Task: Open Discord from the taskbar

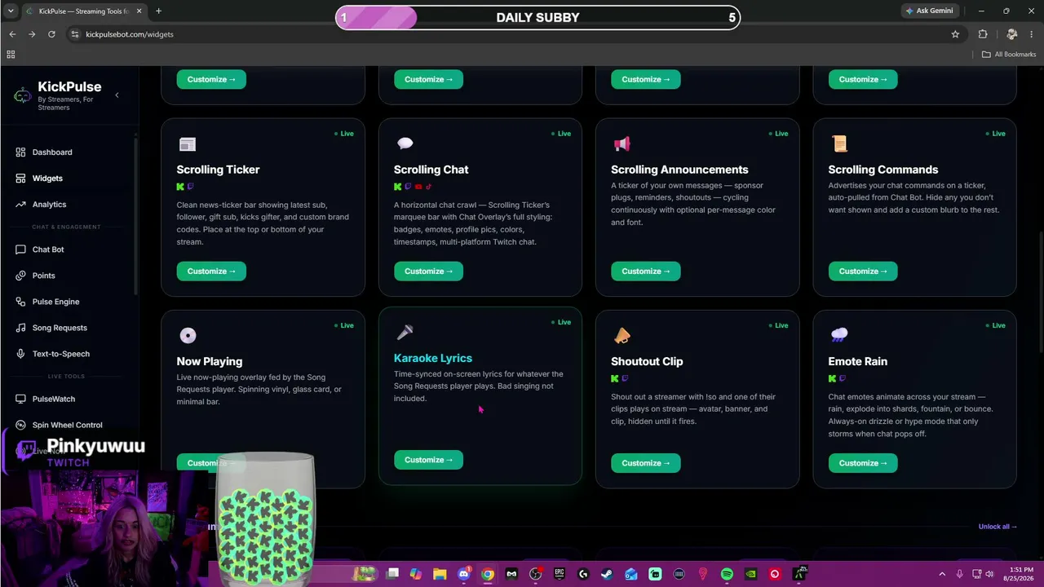Action: [x=464, y=574]
